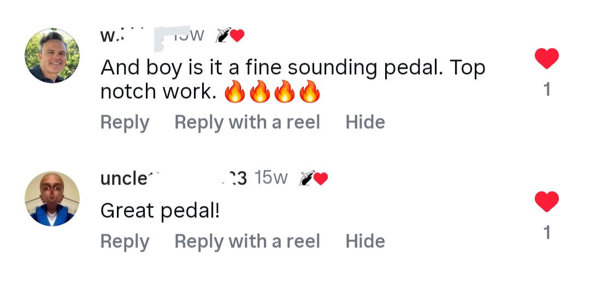
Task: Unlike the "fine sounding pedal" comment heart
Action: 546,58
